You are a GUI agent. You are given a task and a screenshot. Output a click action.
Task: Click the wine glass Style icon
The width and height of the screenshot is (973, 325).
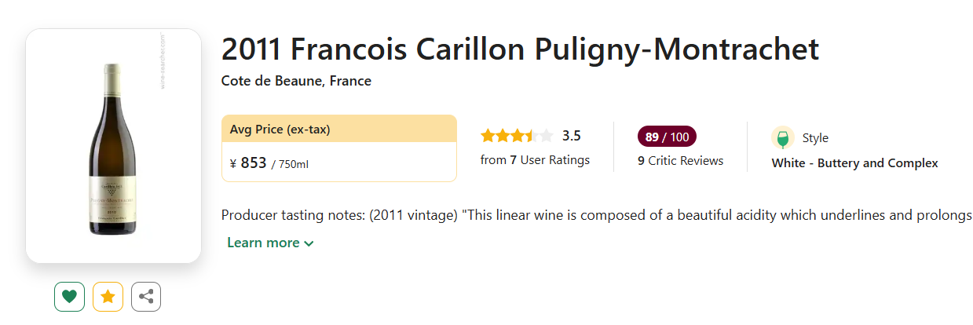point(782,138)
